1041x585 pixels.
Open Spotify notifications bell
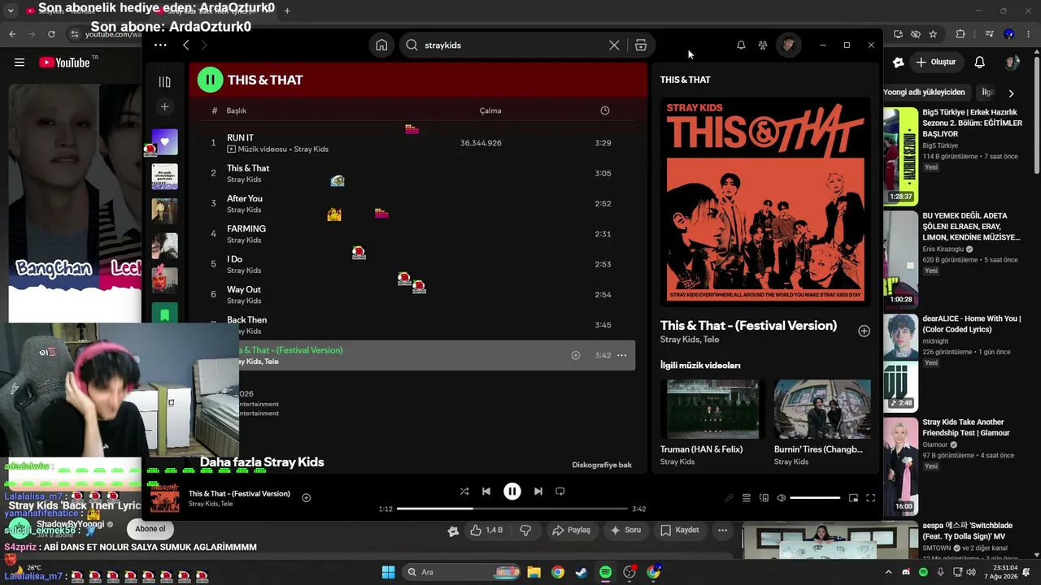tap(741, 45)
